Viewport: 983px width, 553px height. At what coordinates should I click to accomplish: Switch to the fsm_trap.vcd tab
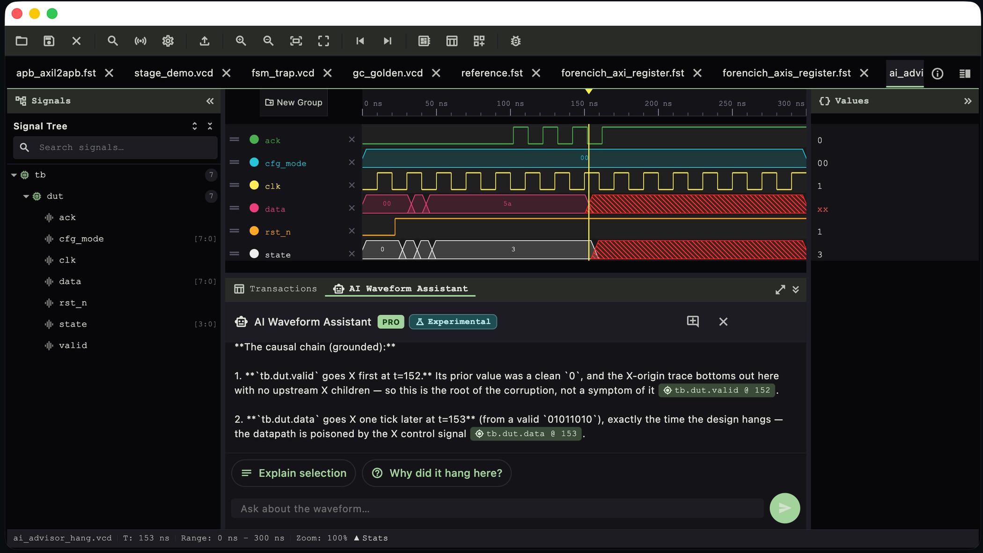click(283, 73)
